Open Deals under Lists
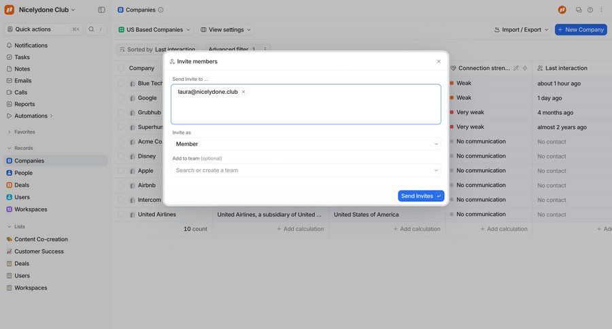Screen dimensions: 612x329 click(x=56, y=264)
